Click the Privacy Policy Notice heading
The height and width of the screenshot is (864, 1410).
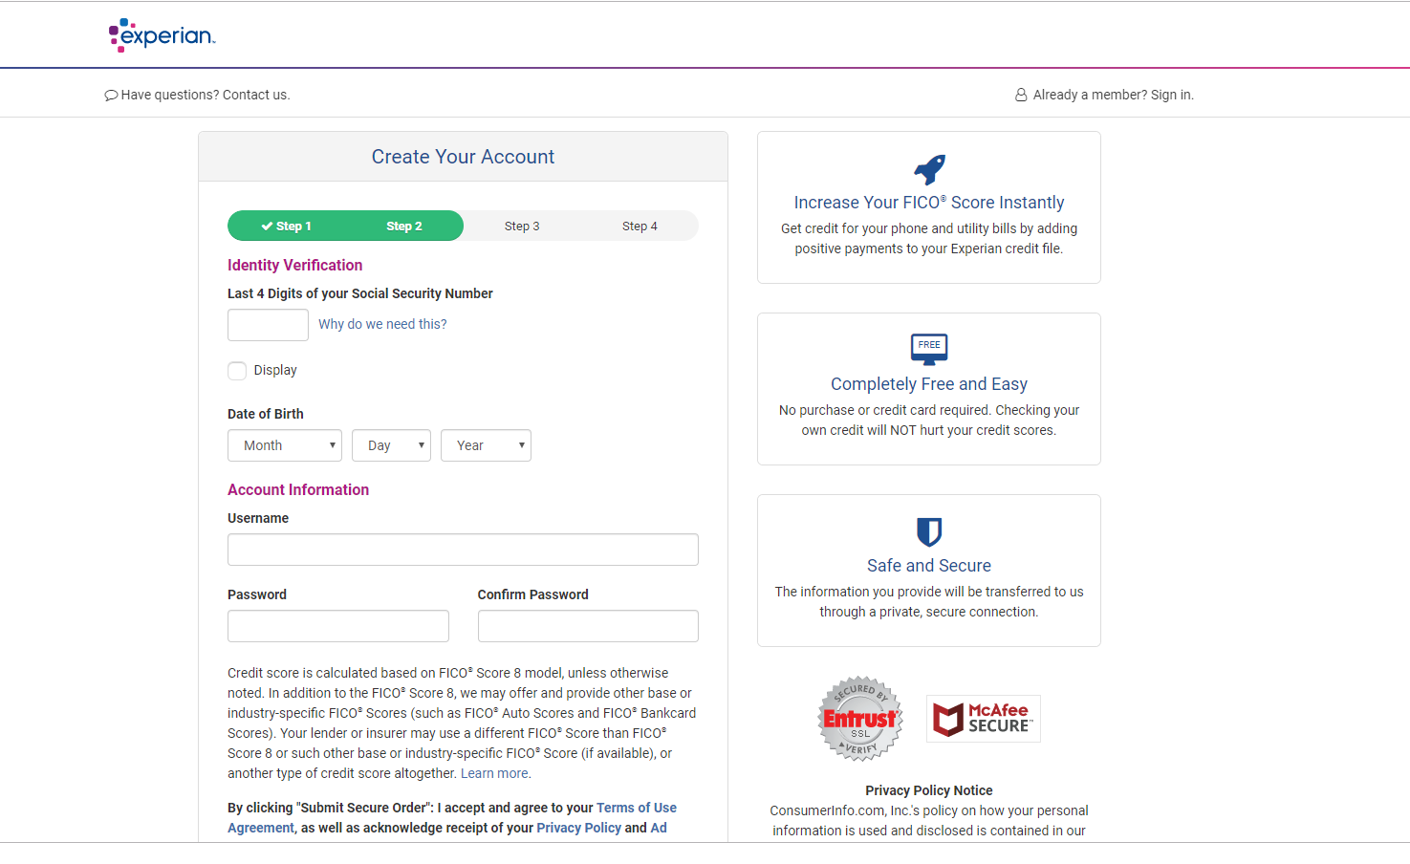point(929,790)
